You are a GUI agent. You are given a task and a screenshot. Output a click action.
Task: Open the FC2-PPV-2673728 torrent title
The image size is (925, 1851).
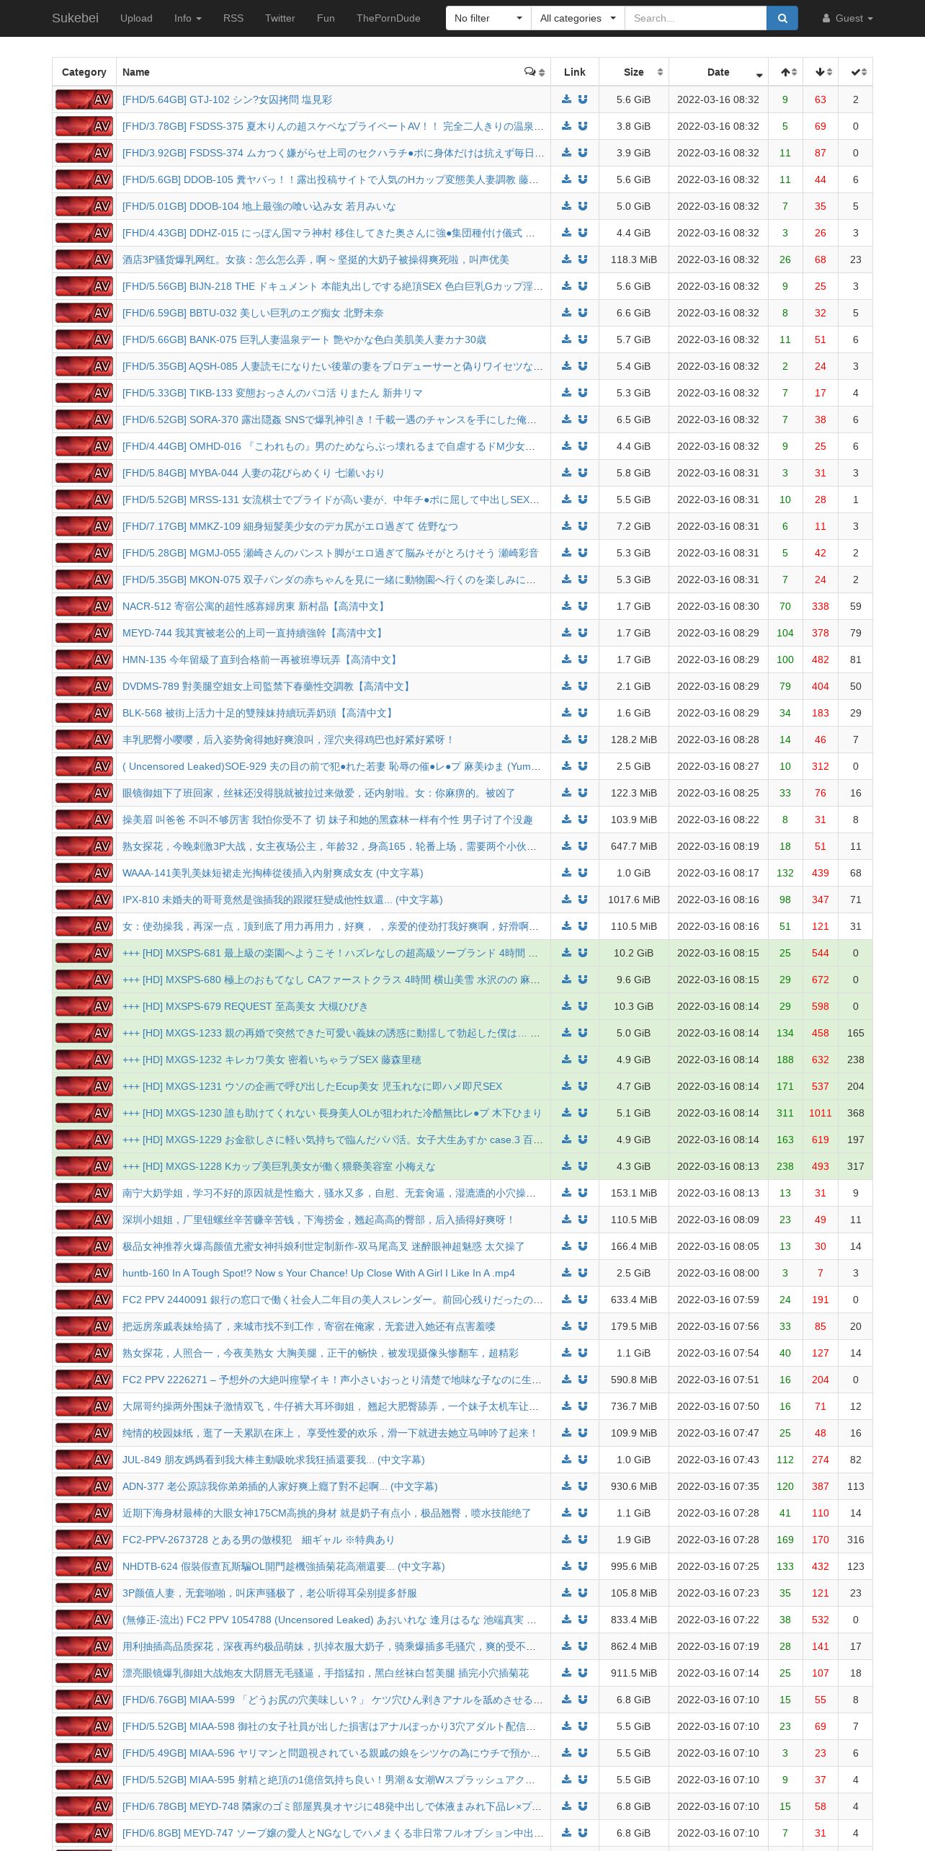coord(259,1540)
